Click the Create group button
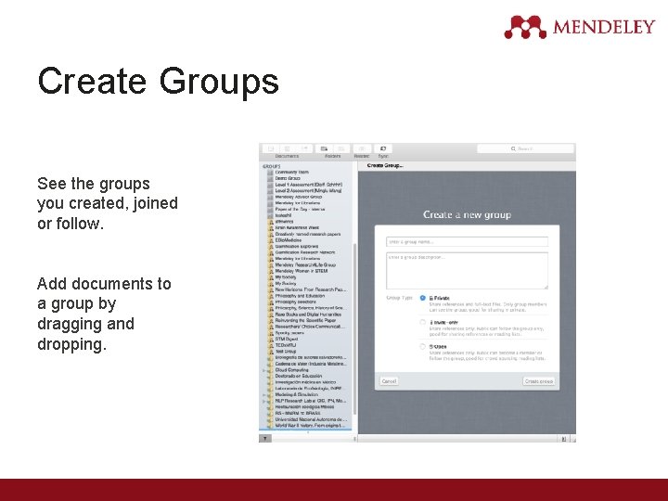Image resolution: width=668 pixels, height=501 pixels. click(539, 381)
